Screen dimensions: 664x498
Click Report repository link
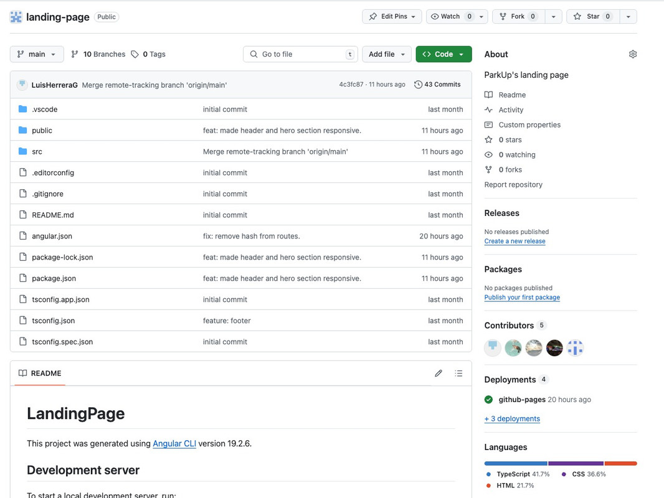513,184
